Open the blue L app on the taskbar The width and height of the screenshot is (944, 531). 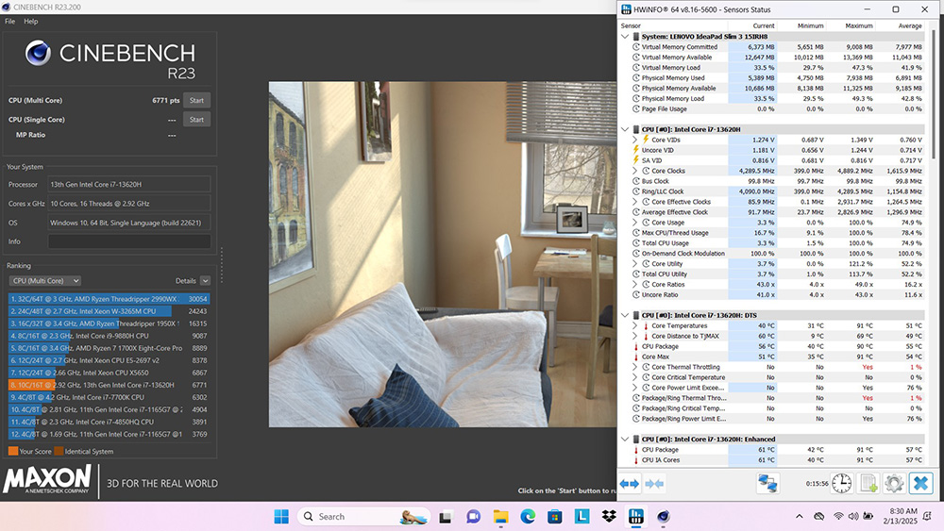582,517
